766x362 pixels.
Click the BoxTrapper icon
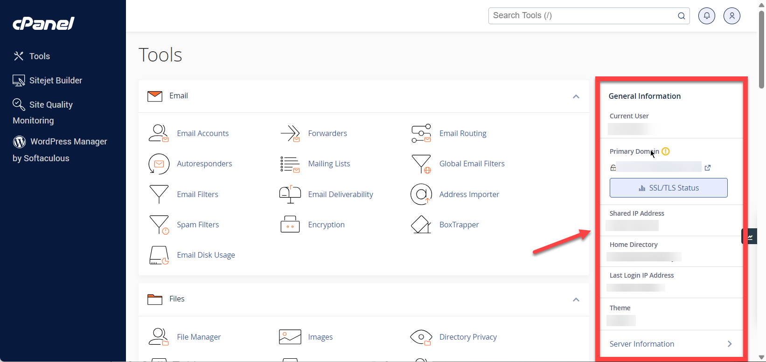(421, 225)
